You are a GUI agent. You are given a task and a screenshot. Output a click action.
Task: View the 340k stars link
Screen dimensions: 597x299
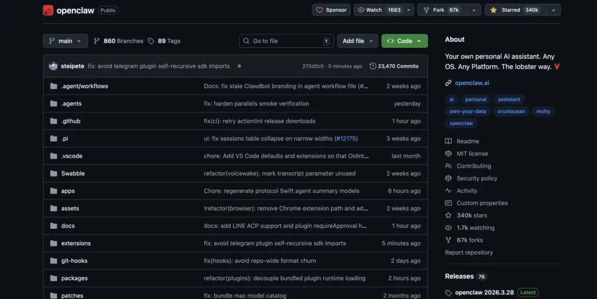[472, 215]
